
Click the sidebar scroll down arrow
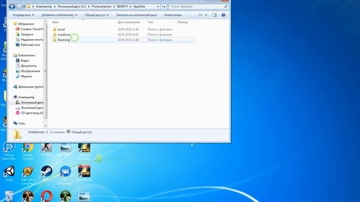tap(45, 126)
